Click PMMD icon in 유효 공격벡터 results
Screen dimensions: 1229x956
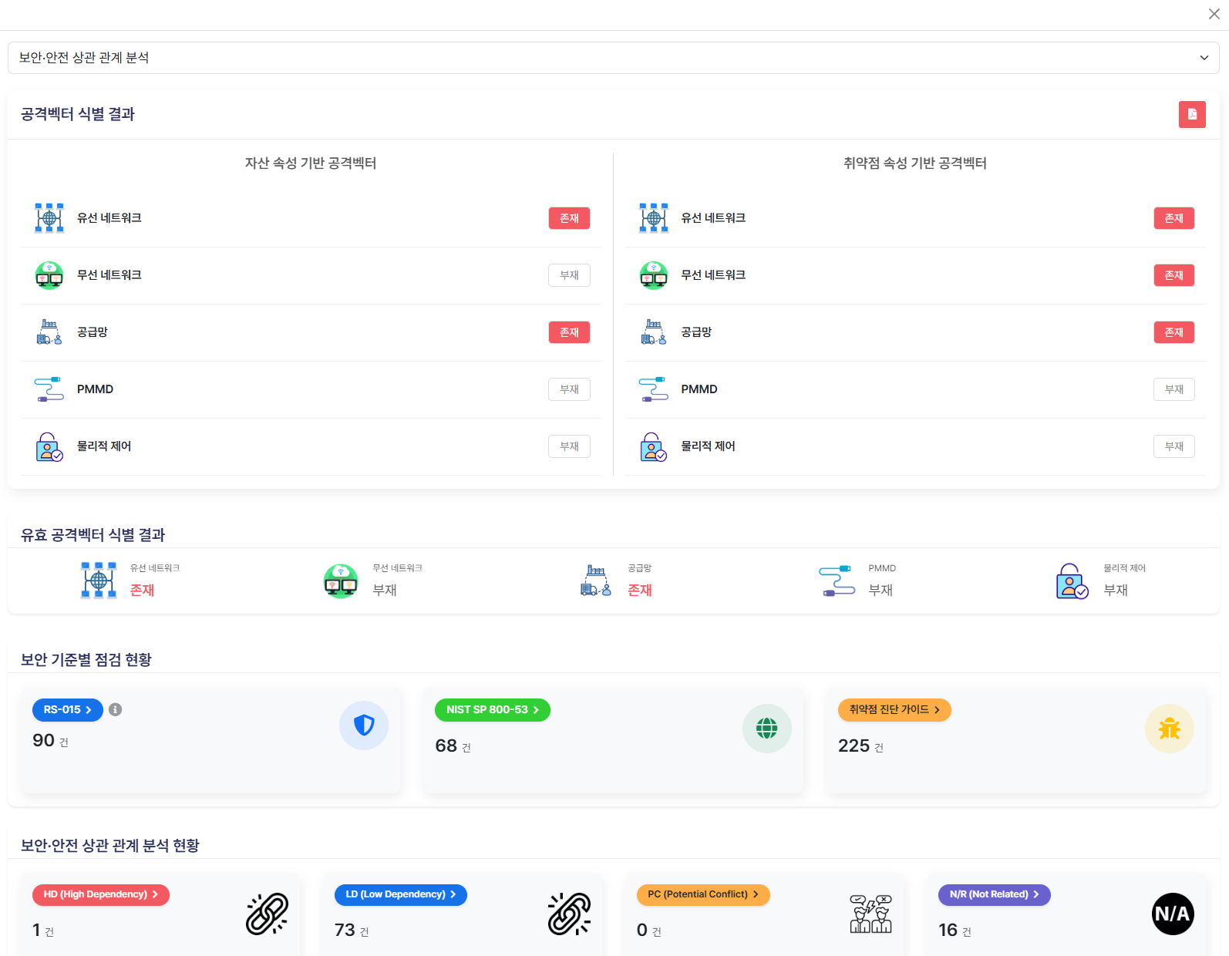837,581
